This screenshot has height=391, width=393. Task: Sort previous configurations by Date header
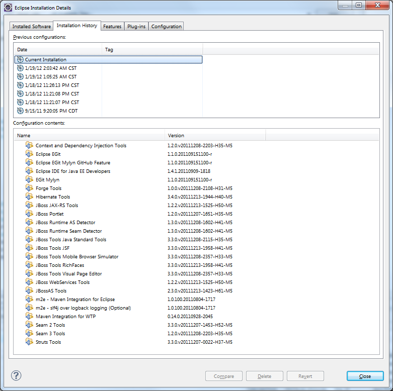click(x=58, y=50)
